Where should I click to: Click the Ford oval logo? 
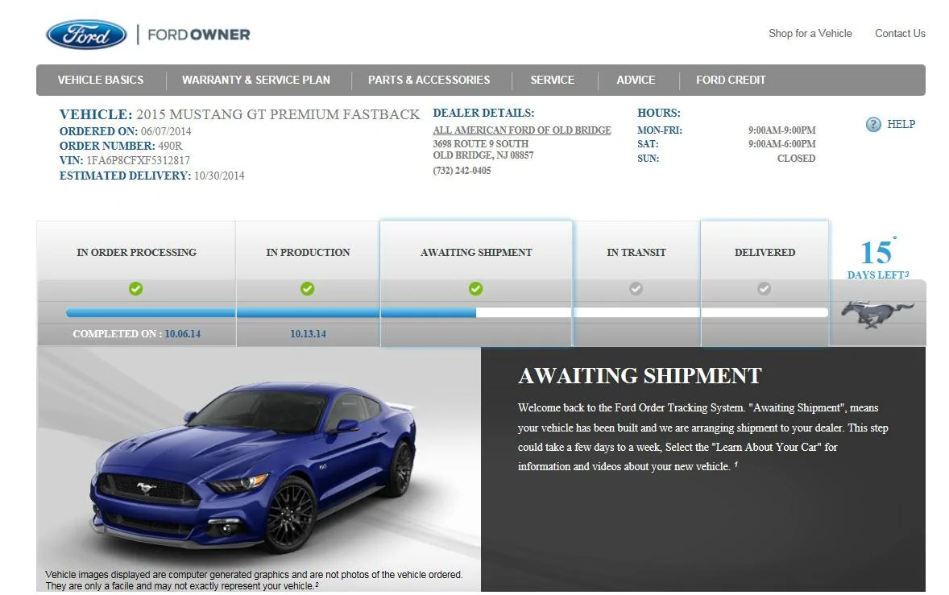(86, 35)
